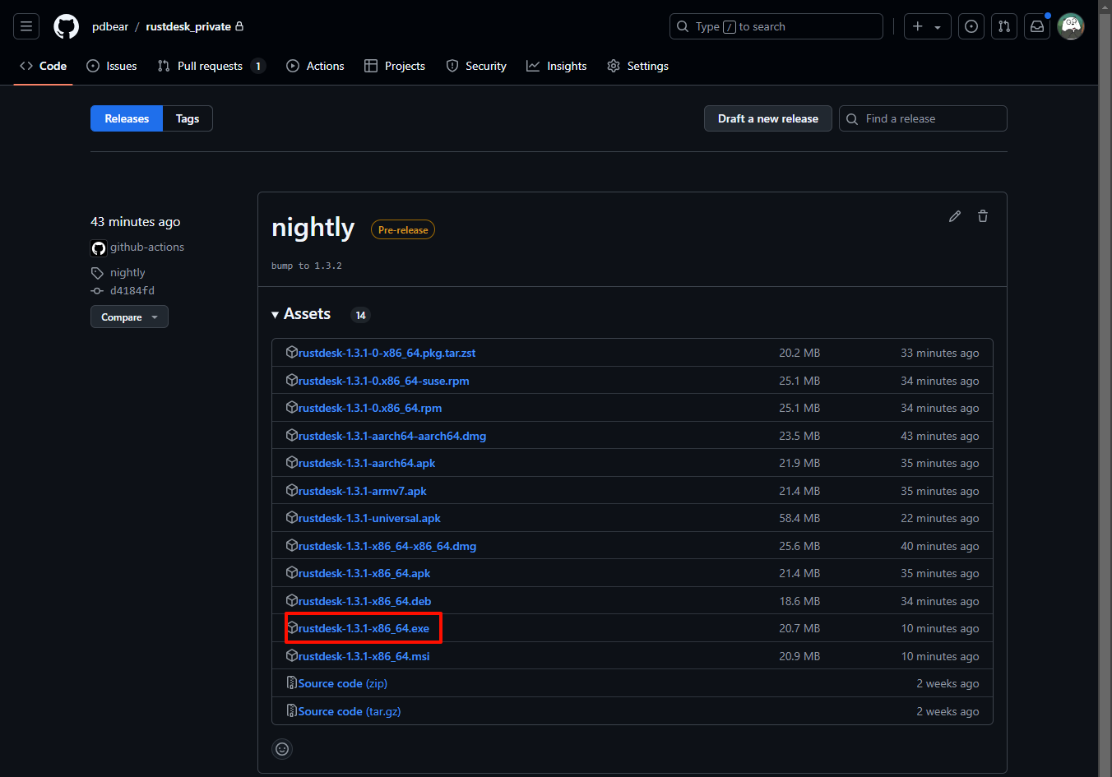Click the 20.7 MB size of the exe asset
Image resolution: width=1112 pixels, height=777 pixels.
[799, 628]
